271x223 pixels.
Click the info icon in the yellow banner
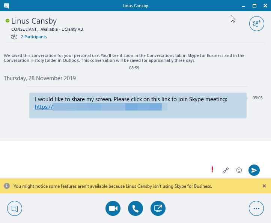coord(7,186)
